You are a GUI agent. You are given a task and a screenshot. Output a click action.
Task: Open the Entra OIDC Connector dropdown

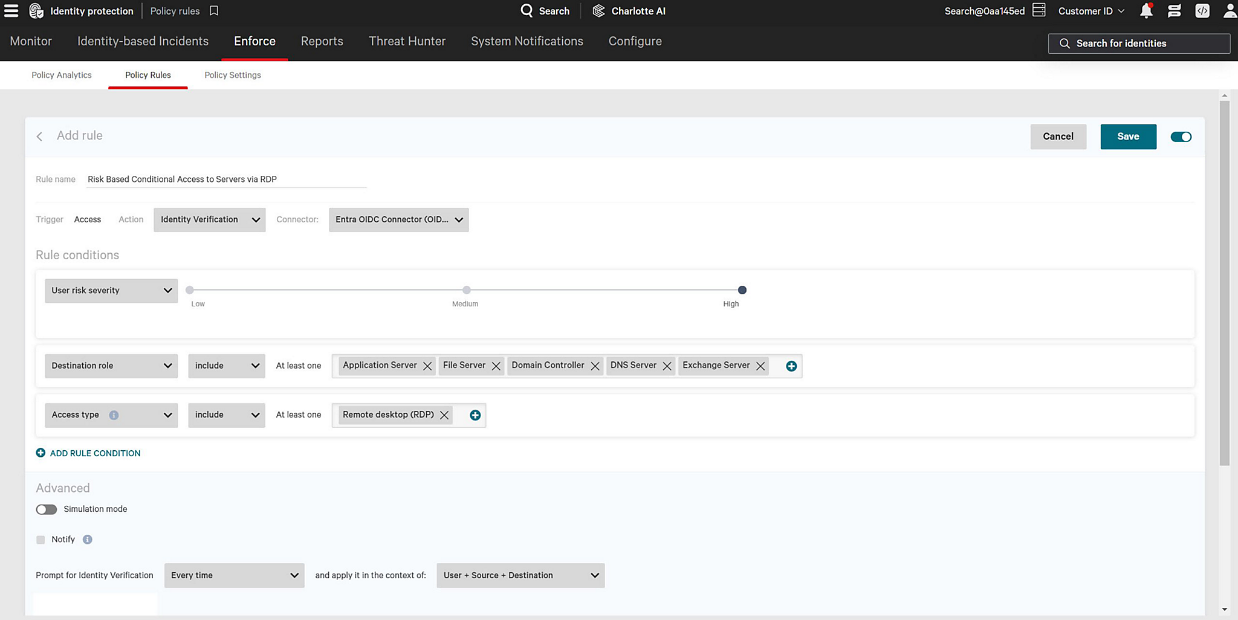[x=398, y=219]
